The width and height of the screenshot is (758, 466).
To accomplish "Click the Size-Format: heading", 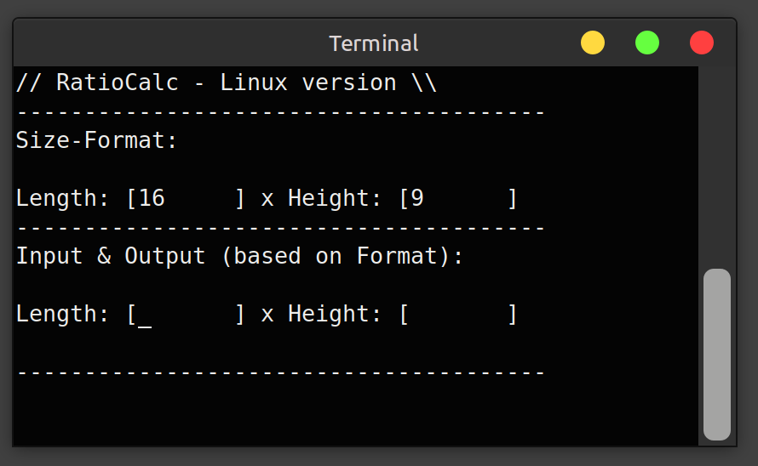I will point(97,141).
